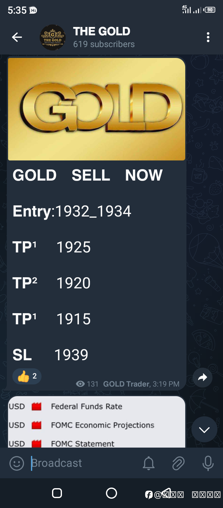The height and width of the screenshot is (508, 223).
Task: Tap THE GOLD channel title
Action: tap(102, 31)
